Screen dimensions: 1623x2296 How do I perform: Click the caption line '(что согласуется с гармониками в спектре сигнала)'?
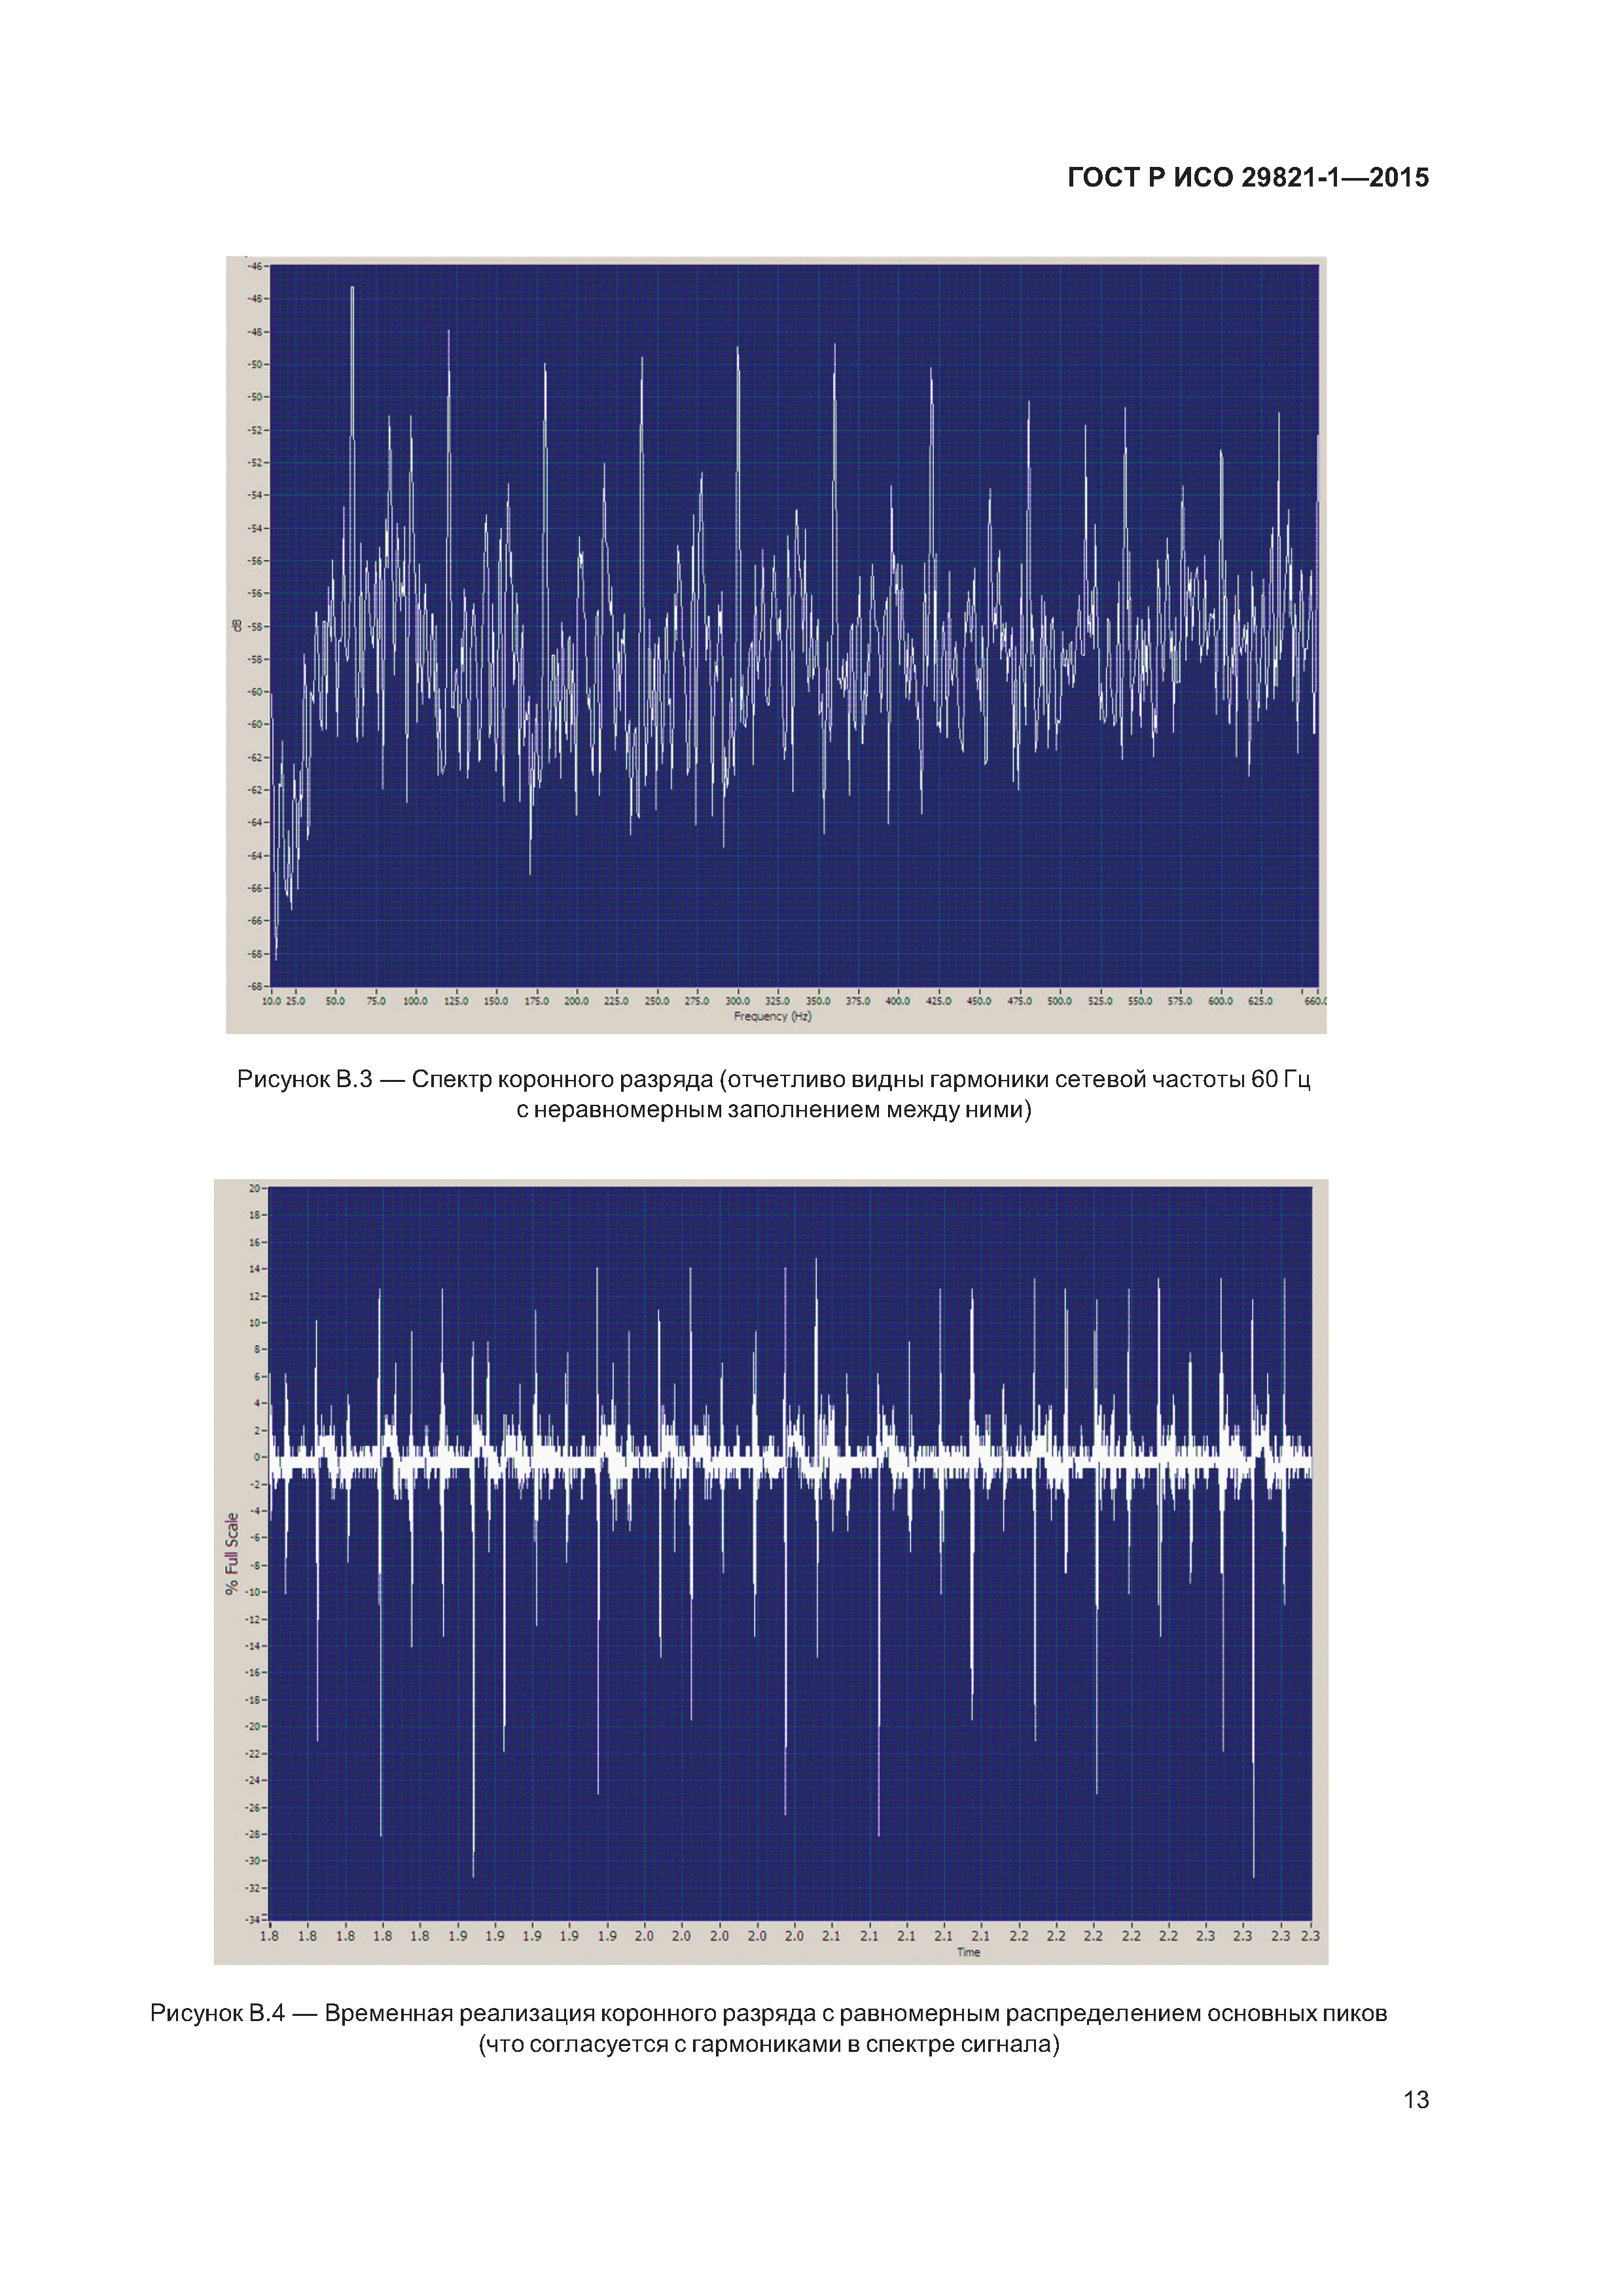click(768, 2044)
